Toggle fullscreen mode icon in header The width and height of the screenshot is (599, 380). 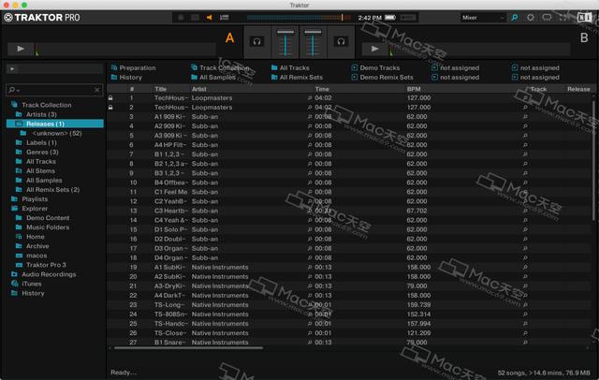[562, 18]
